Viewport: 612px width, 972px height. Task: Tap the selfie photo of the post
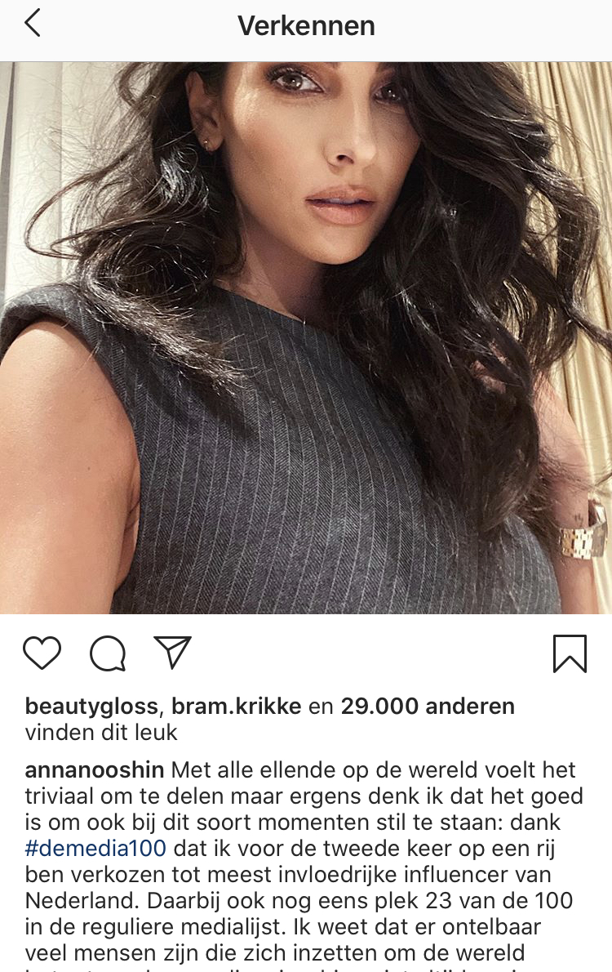pos(306,338)
